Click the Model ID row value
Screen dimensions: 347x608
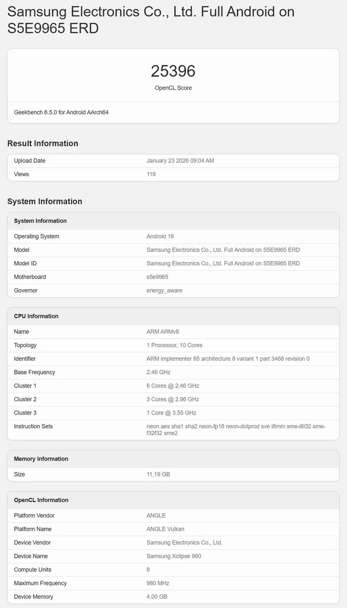tap(223, 263)
